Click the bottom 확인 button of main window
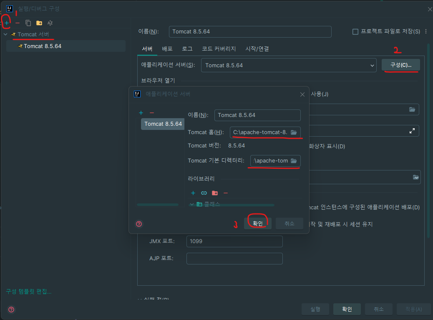This screenshot has width=433, height=320. [347, 309]
